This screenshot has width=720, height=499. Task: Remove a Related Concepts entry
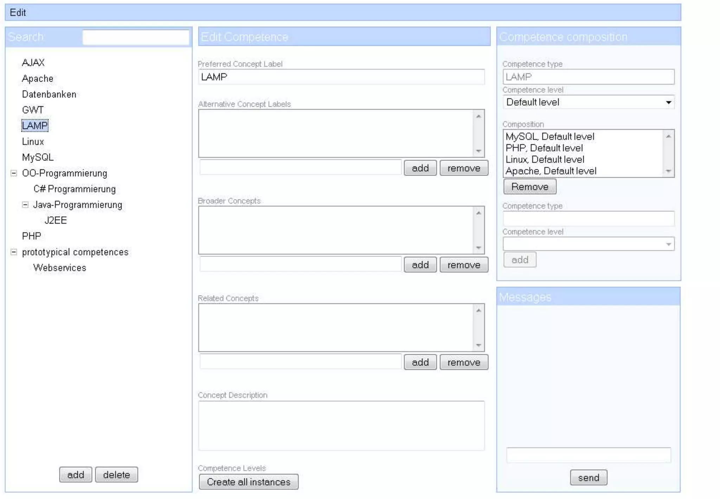[x=463, y=362]
